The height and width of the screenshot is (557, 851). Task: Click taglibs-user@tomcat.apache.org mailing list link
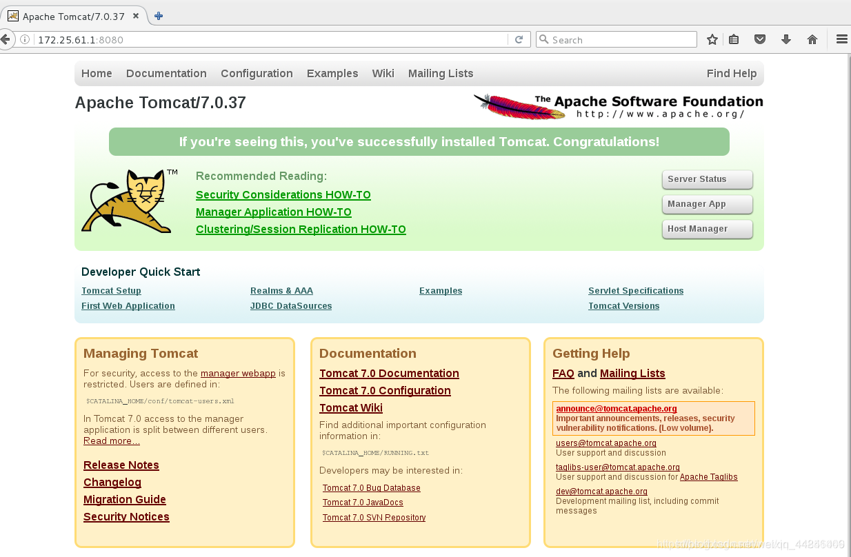pyautogui.click(x=618, y=467)
